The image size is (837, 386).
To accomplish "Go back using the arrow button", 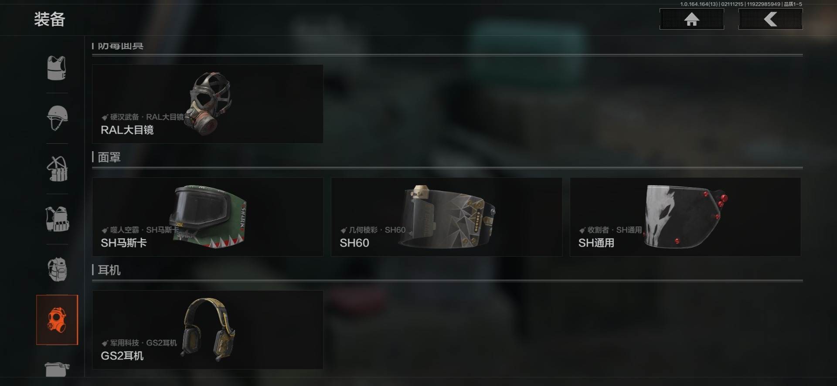I will [x=770, y=19].
